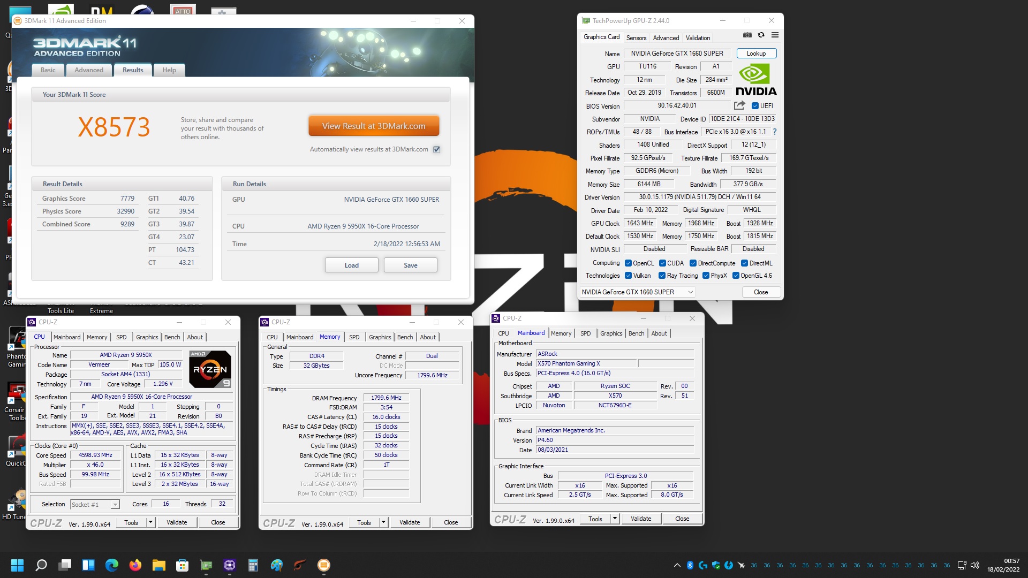Launch Firefox from the taskbar
Screen dimensions: 1028x578
[x=135, y=565]
